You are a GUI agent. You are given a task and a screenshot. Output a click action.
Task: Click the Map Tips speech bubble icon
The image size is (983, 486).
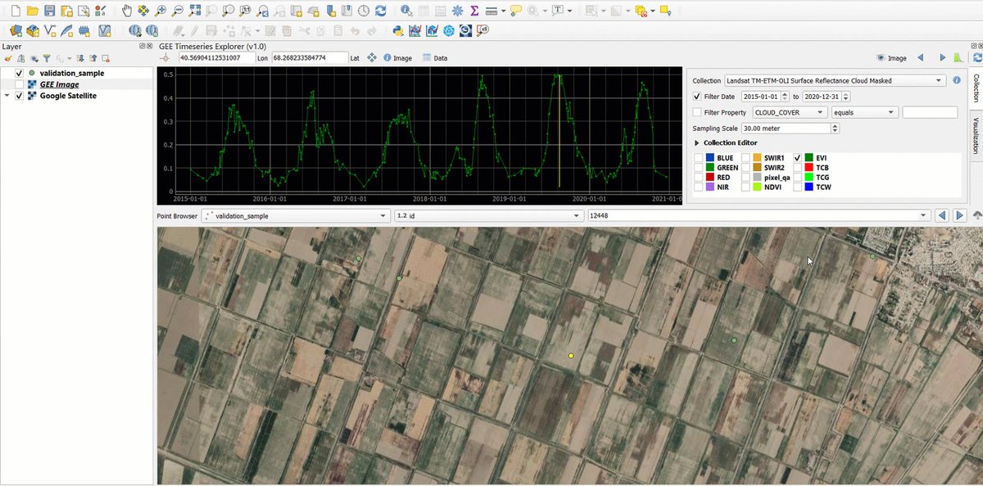pos(515,11)
